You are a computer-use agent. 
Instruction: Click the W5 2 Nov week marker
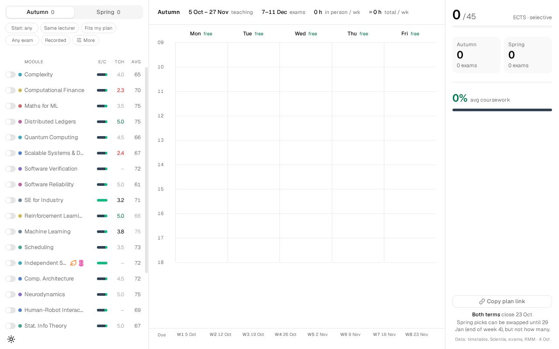pyautogui.click(x=317, y=335)
